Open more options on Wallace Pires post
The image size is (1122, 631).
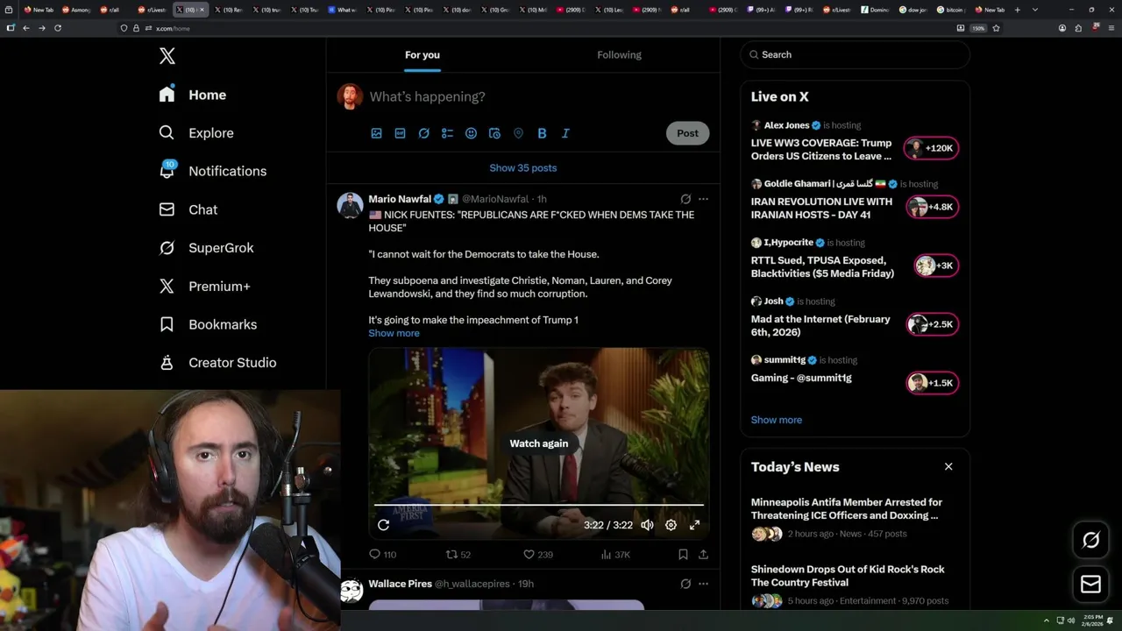[x=703, y=584]
